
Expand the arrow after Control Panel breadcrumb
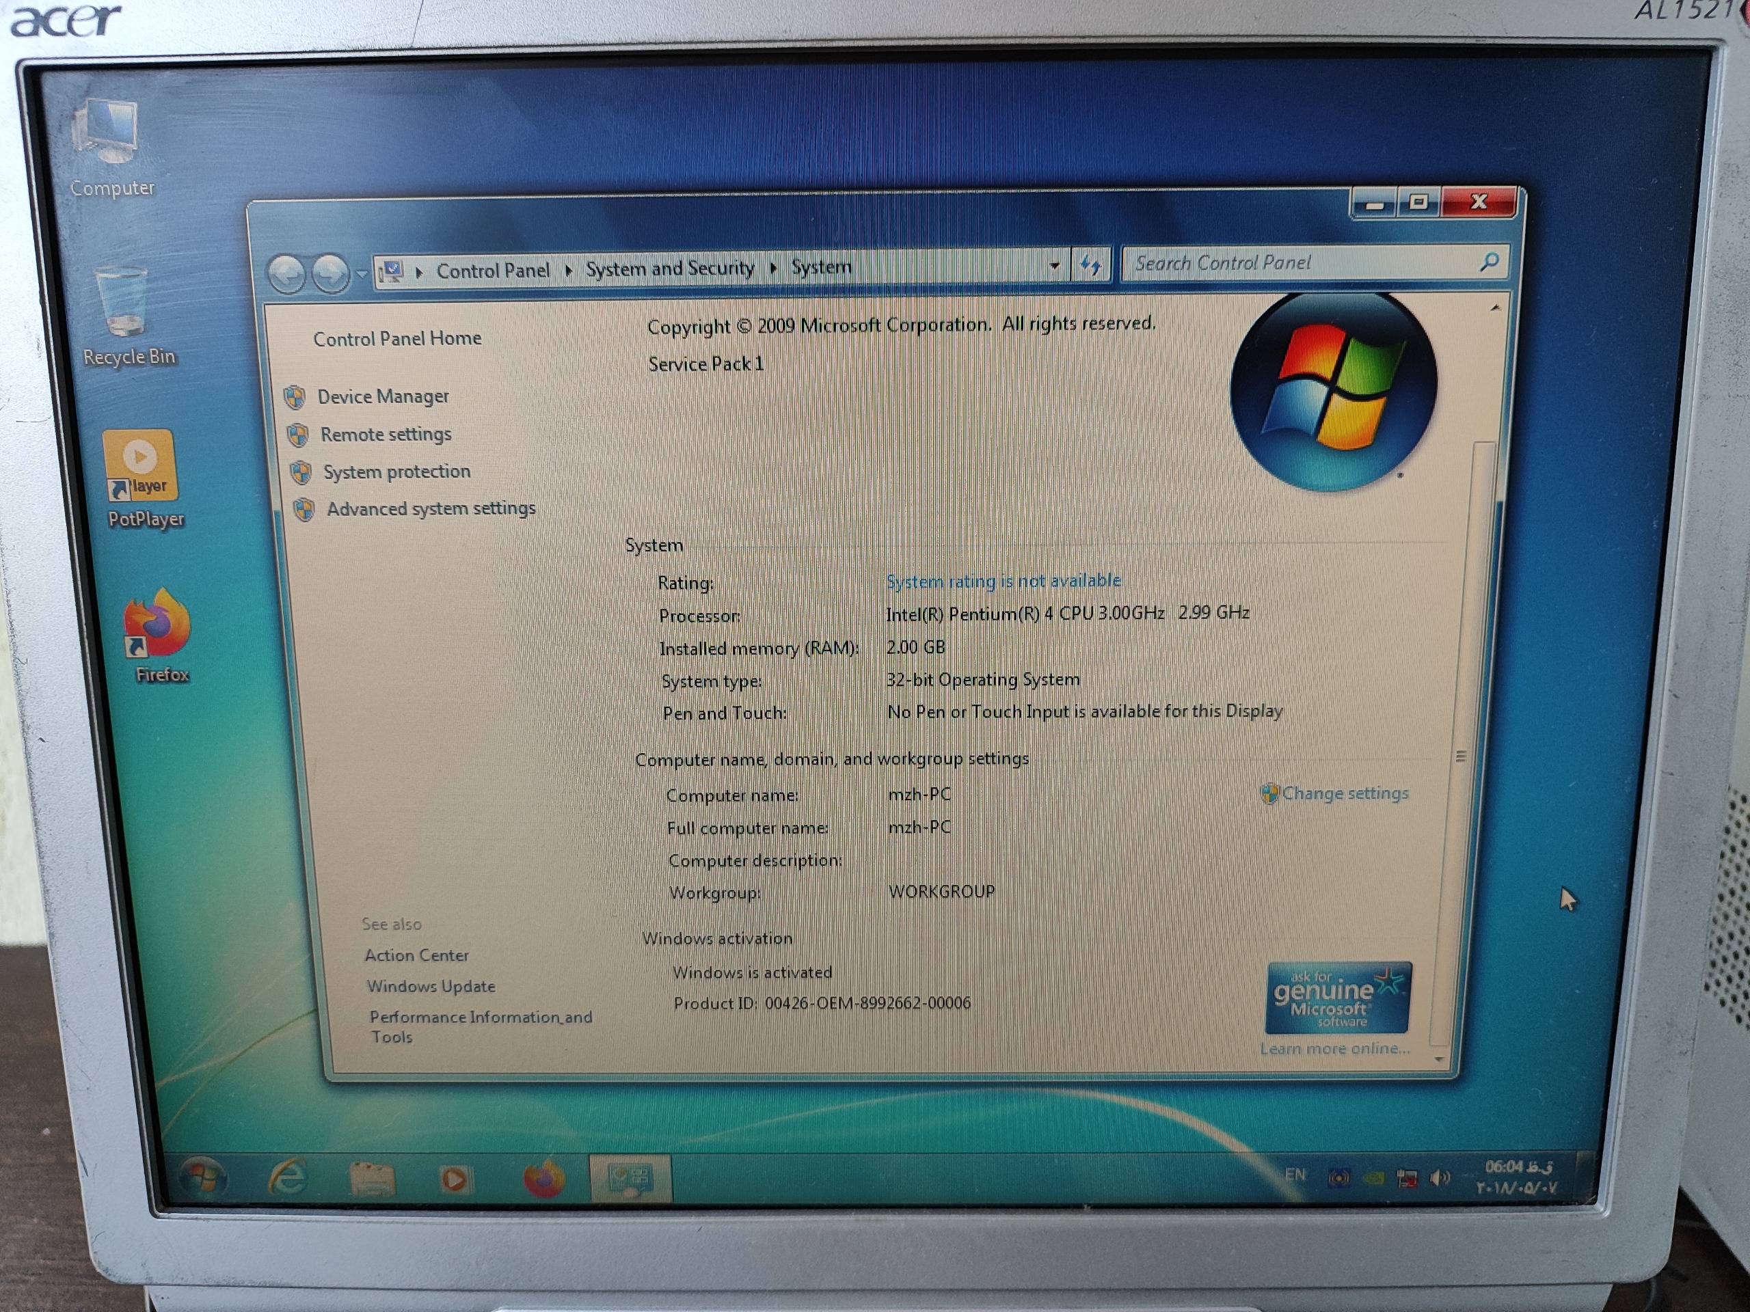[x=568, y=271]
